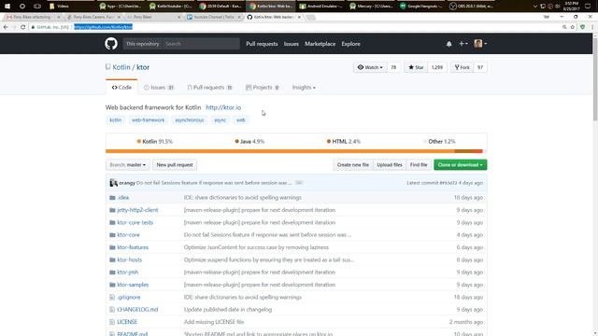This screenshot has height=336, width=598.
Task: Open the fork count 97
Action: (x=480, y=67)
